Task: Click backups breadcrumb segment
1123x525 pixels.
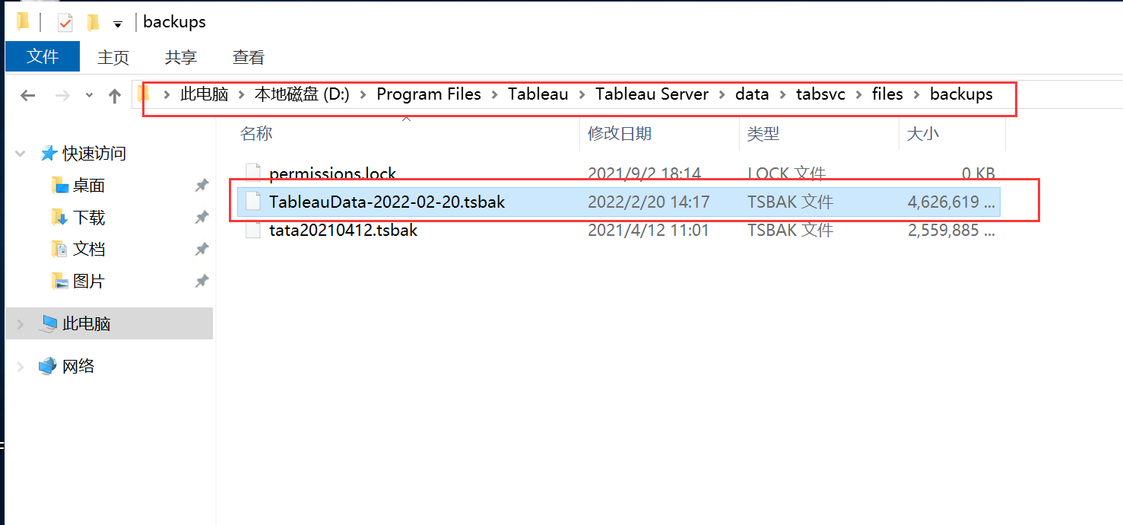Action: [x=961, y=94]
